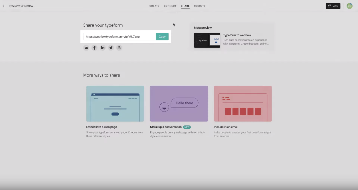The width and height of the screenshot is (358, 190).
Task: Open the Include in an email thumbnail
Action: click(x=243, y=104)
